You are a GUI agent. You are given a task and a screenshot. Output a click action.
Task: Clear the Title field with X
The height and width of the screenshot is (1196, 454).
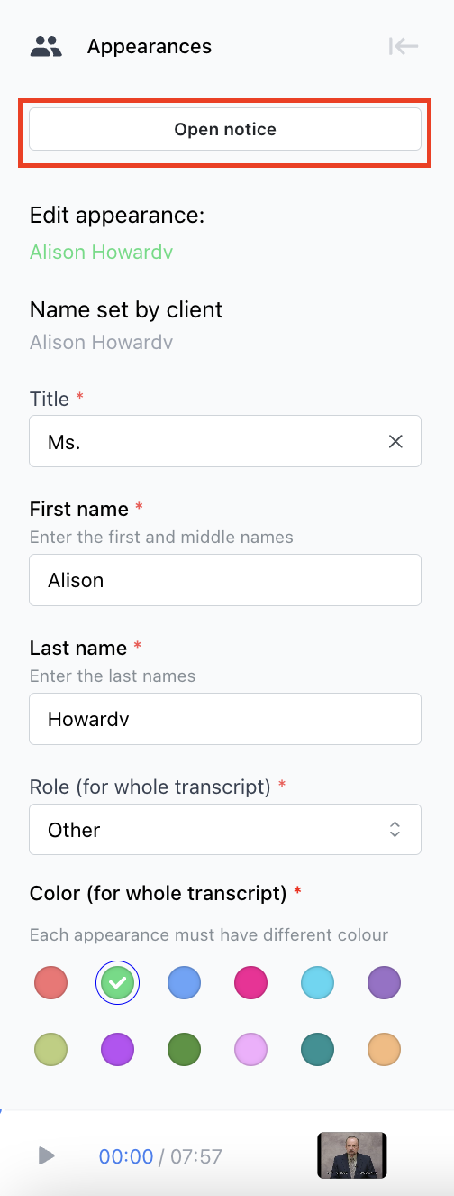[395, 441]
